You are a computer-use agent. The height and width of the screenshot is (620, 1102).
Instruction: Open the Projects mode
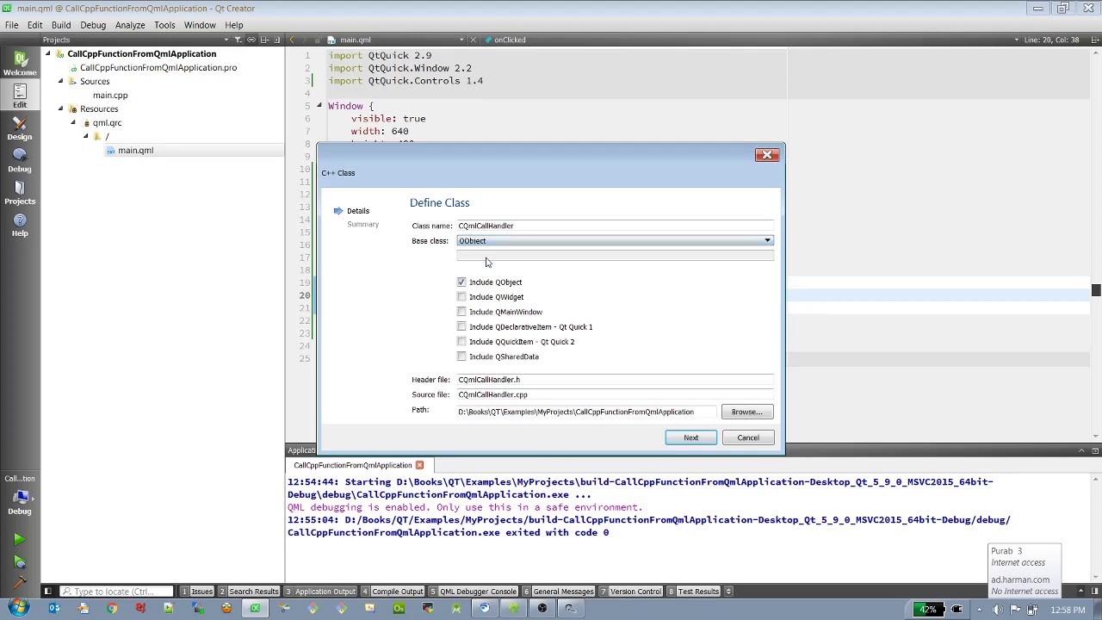(19, 191)
